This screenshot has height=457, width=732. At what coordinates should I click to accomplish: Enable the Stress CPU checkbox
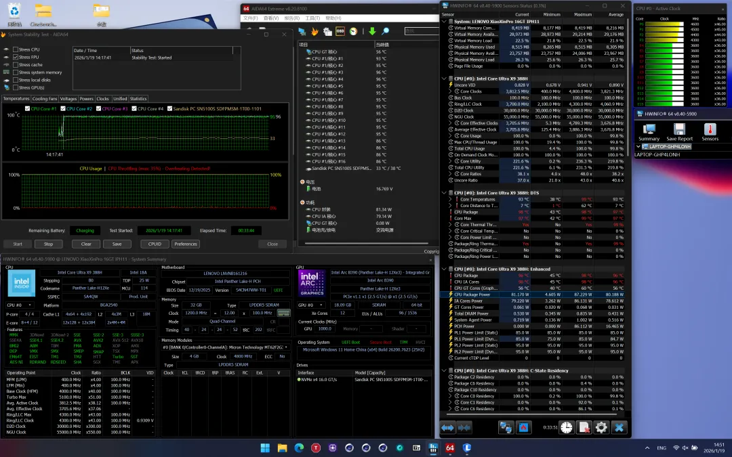[x=16, y=49]
